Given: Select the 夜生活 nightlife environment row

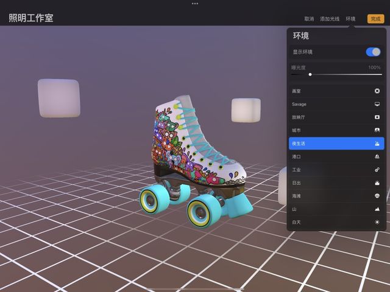Looking at the screenshot, I should point(336,144).
